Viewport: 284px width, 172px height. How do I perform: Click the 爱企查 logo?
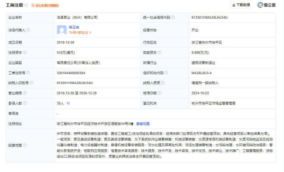click(267, 5)
